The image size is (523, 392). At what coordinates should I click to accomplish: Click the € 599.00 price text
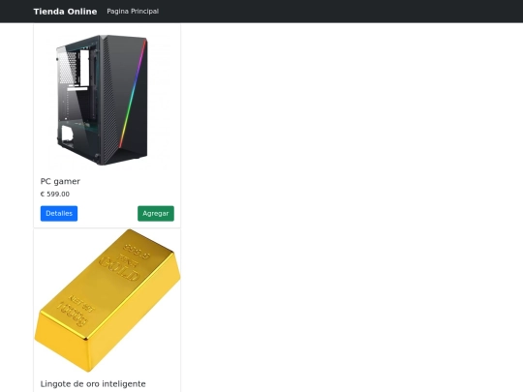[55, 194]
